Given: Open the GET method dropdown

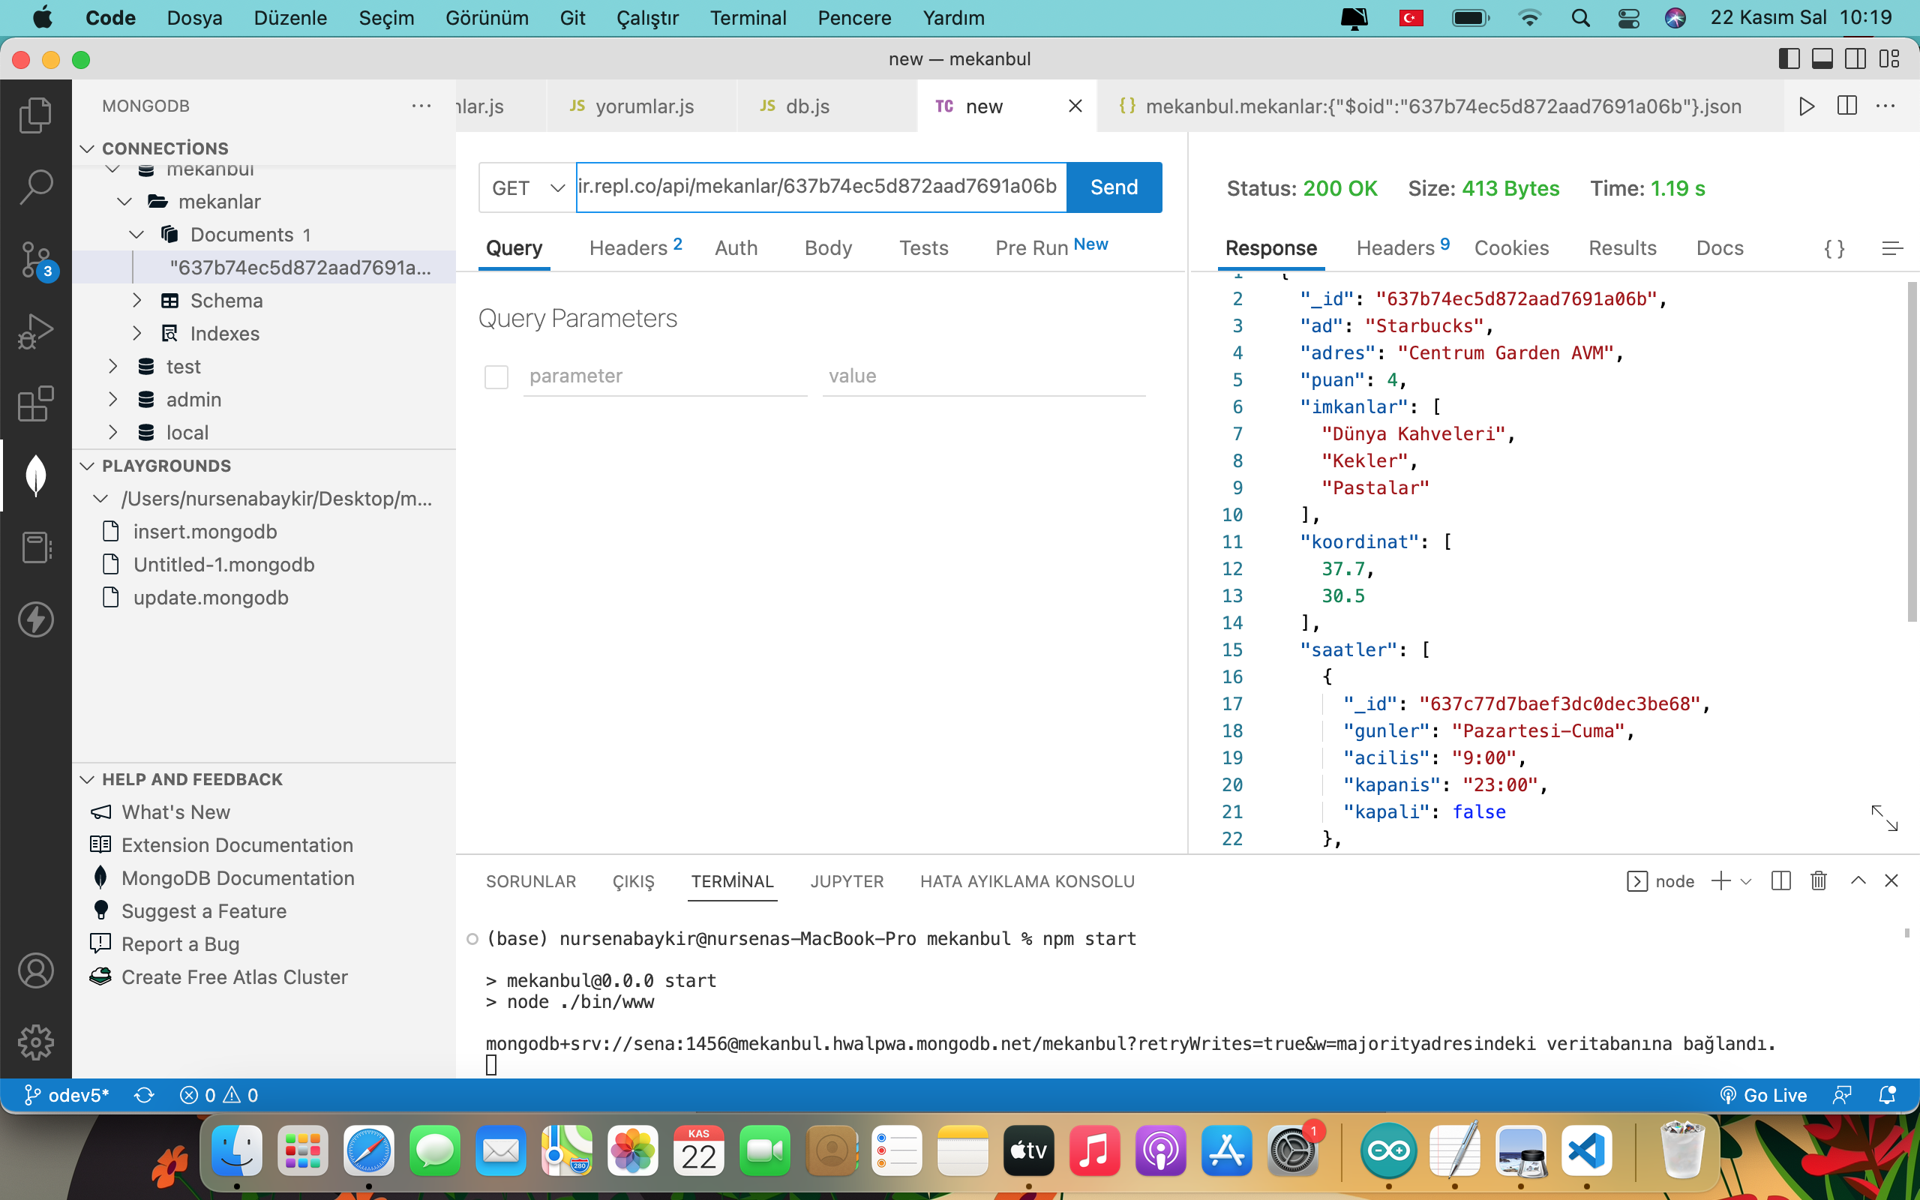Looking at the screenshot, I should tap(526, 187).
